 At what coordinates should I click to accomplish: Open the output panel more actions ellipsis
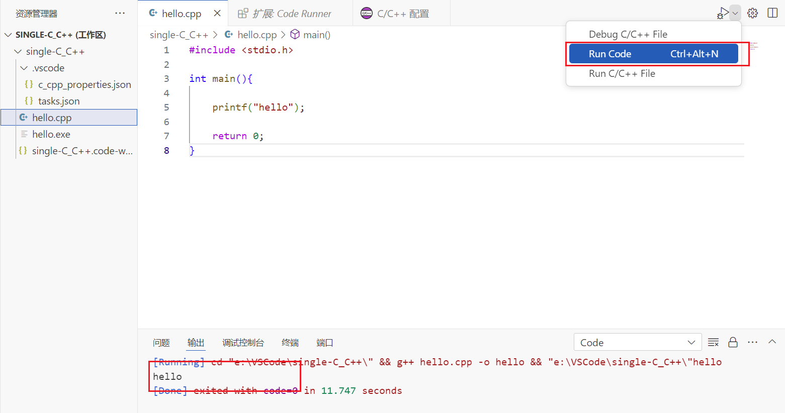click(752, 342)
